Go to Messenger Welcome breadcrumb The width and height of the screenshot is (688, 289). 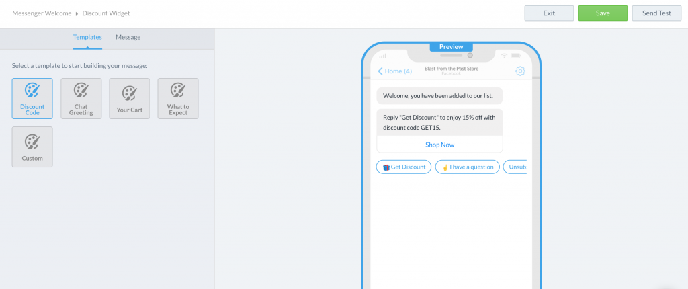tap(42, 13)
